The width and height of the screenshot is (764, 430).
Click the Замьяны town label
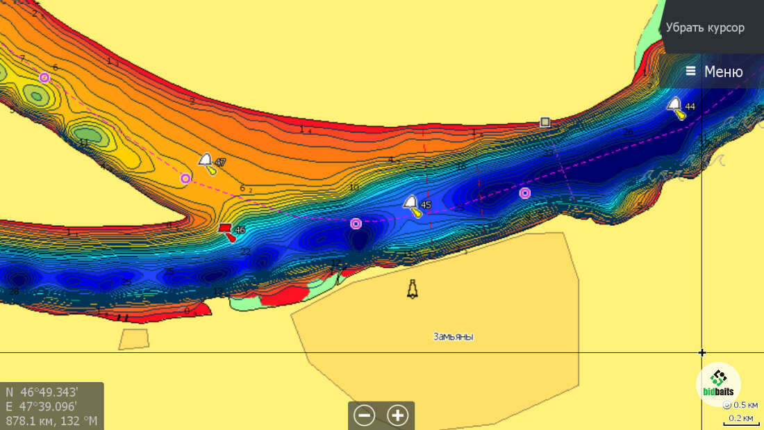point(453,336)
